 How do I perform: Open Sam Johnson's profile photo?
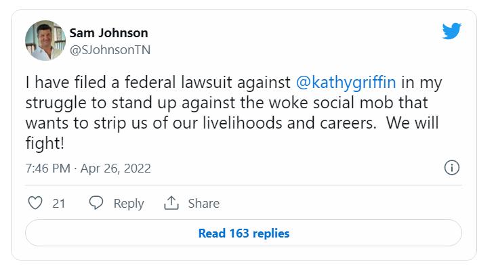coord(45,41)
